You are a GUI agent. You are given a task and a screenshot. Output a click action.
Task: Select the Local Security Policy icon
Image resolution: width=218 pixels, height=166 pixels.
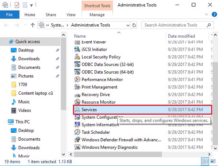pyautogui.click(x=77, y=57)
